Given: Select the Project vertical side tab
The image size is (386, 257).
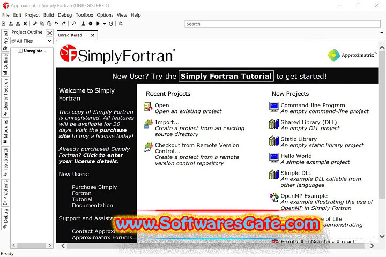Looking at the screenshot, I should pyautogui.click(x=5, y=40).
